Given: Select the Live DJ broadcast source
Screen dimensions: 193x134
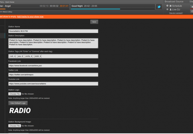Looking at the screenshot, I should click(167, 9).
